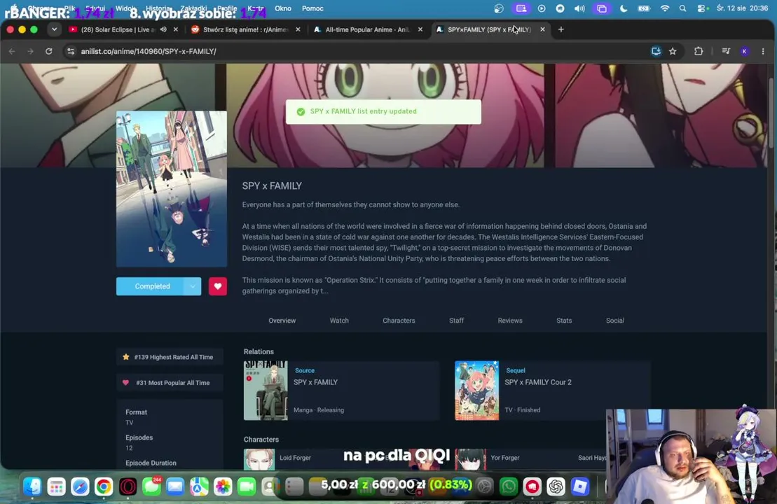Open Launchpad from the Dock

click(x=56, y=486)
